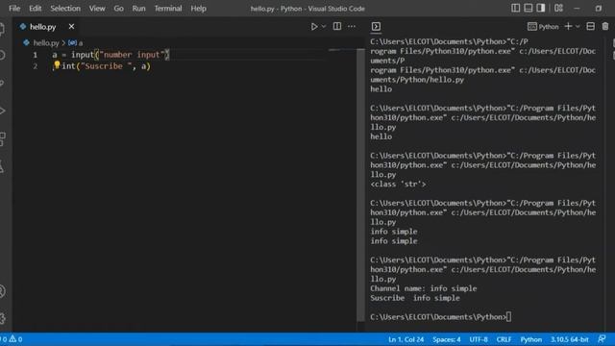Open Run and Debug in the activity bar
This screenshot has width=615, height=346.
(2, 111)
